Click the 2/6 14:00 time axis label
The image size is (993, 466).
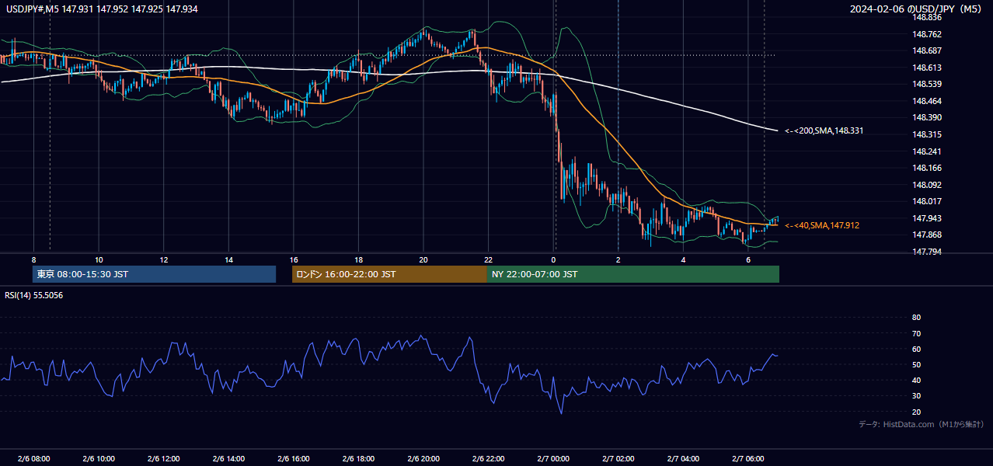(x=228, y=458)
